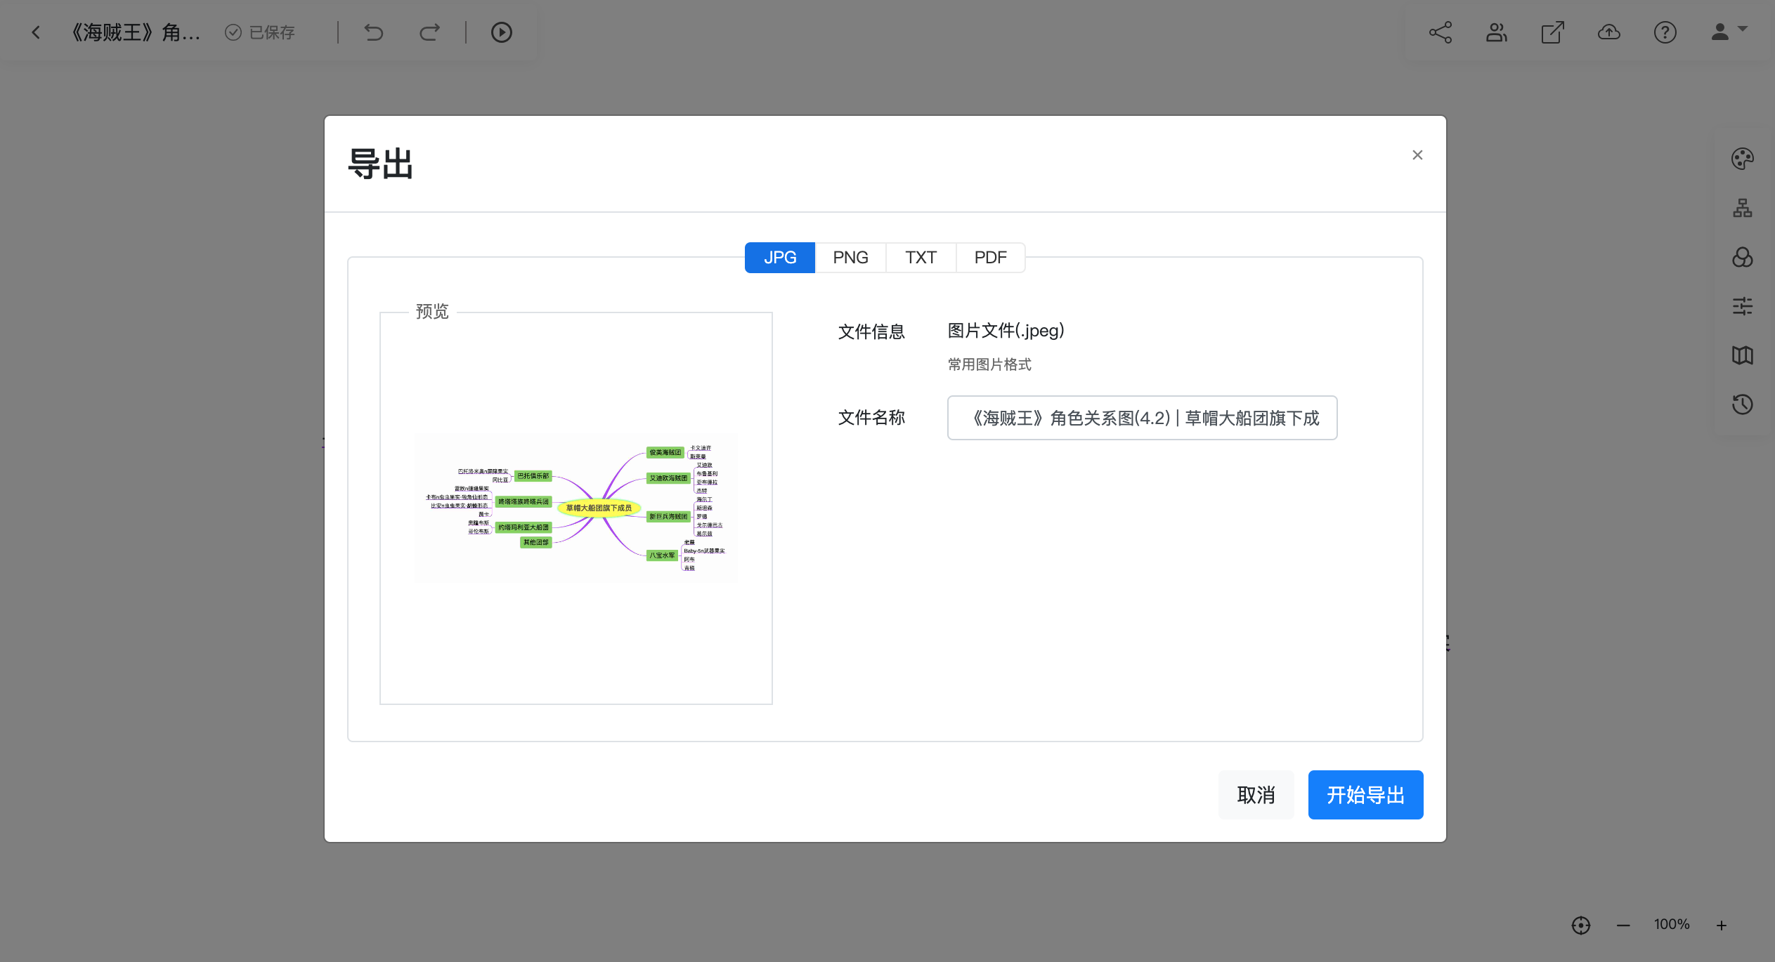Click the undo arrow icon
Image resolution: width=1775 pixels, height=962 pixels.
[x=373, y=32]
